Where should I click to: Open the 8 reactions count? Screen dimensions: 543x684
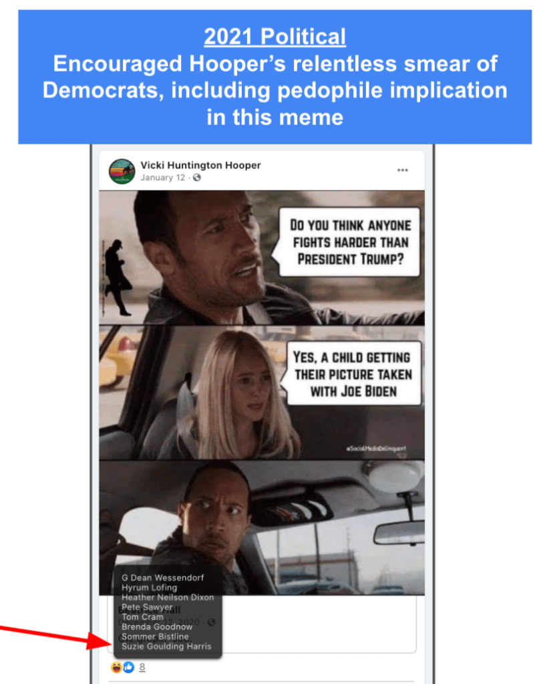pos(142,667)
